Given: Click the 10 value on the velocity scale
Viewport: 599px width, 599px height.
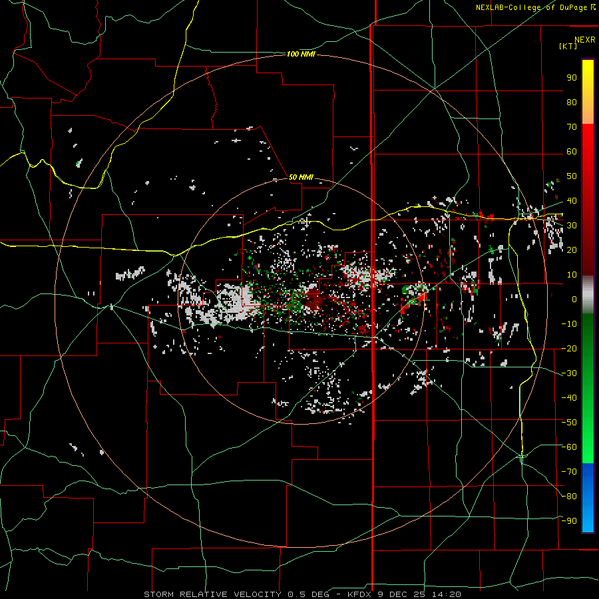Looking at the screenshot, I should (x=572, y=275).
